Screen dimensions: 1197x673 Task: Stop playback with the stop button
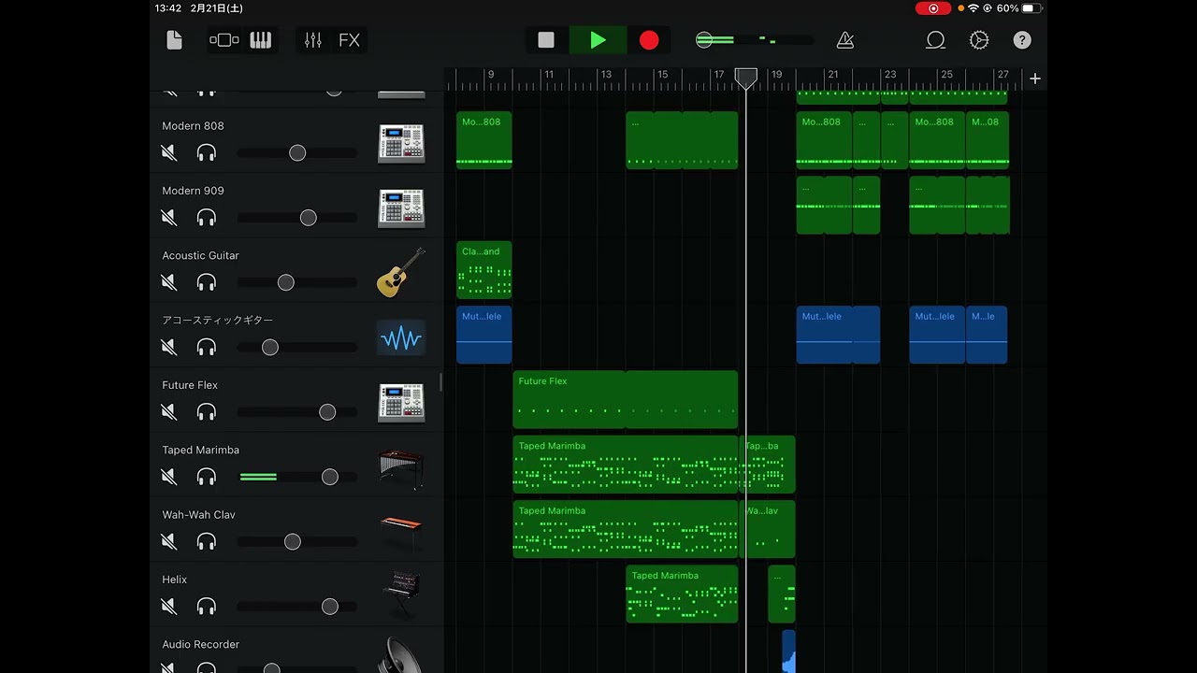click(546, 40)
